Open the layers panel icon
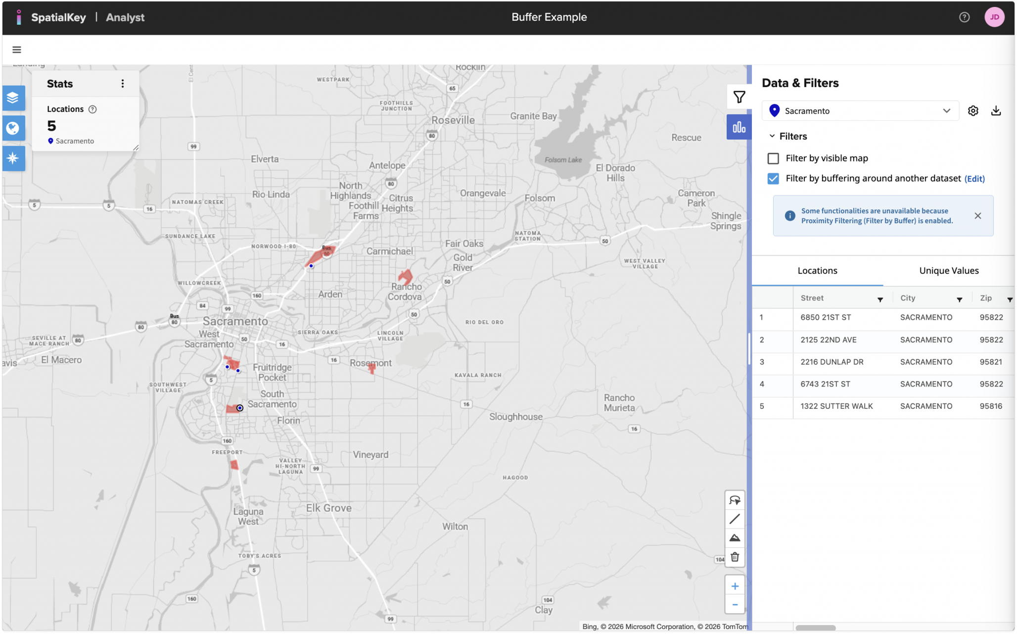The image size is (1017, 634). [13, 98]
